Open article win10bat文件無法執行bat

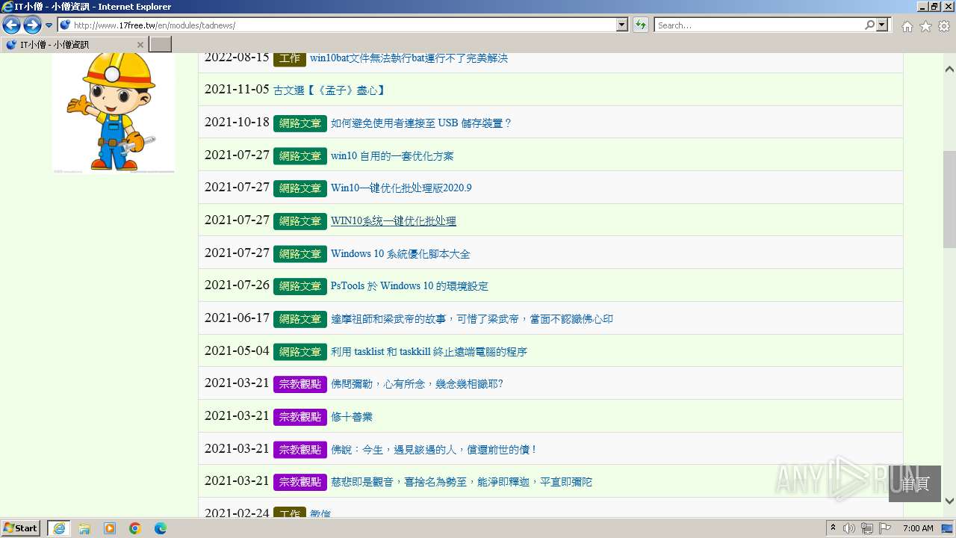(409, 58)
